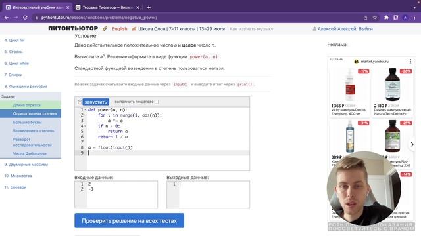
Task: Close the Теорема Пифагора tab
Action: (137, 7)
